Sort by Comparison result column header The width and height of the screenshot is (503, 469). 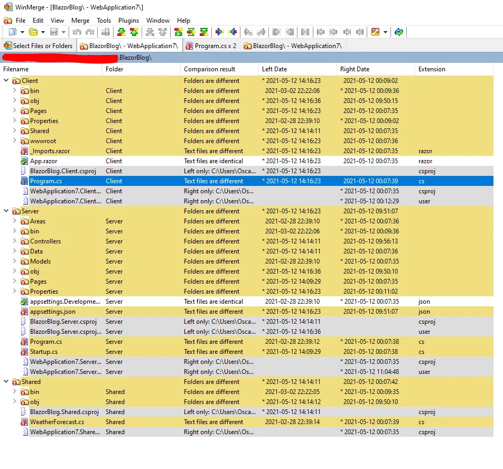(219, 69)
